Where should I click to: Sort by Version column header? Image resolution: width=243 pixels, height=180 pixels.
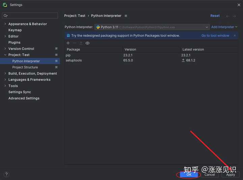pos(151,49)
